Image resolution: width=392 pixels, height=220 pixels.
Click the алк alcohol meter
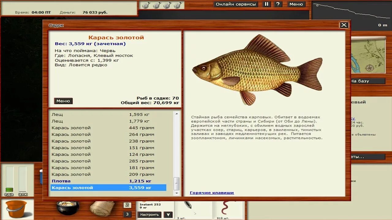pyautogui.click(x=22, y=179)
